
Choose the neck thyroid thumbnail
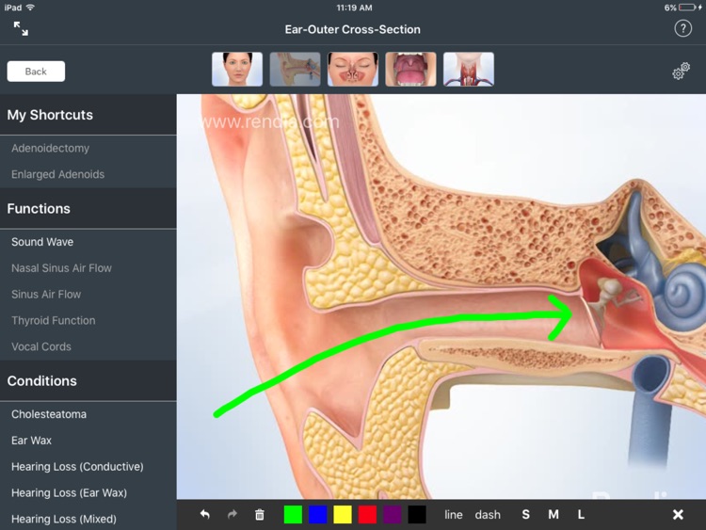(468, 69)
